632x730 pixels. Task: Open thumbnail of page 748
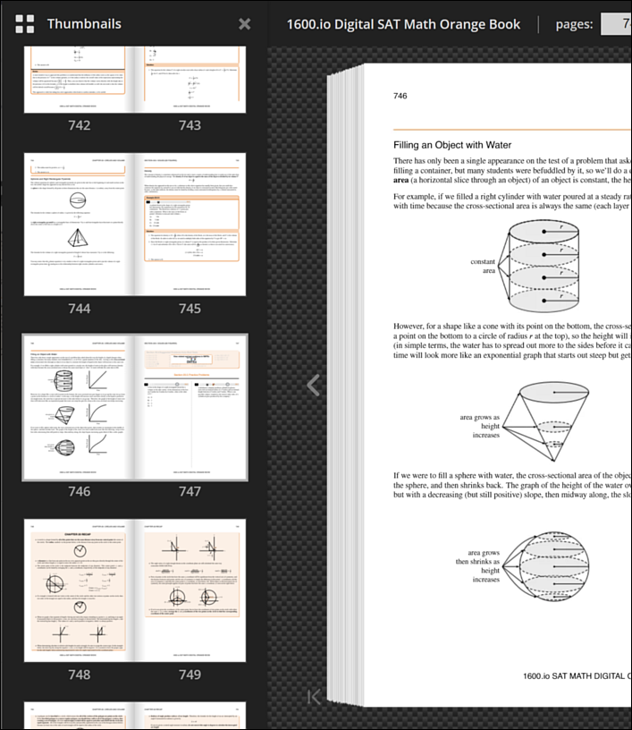[80, 590]
